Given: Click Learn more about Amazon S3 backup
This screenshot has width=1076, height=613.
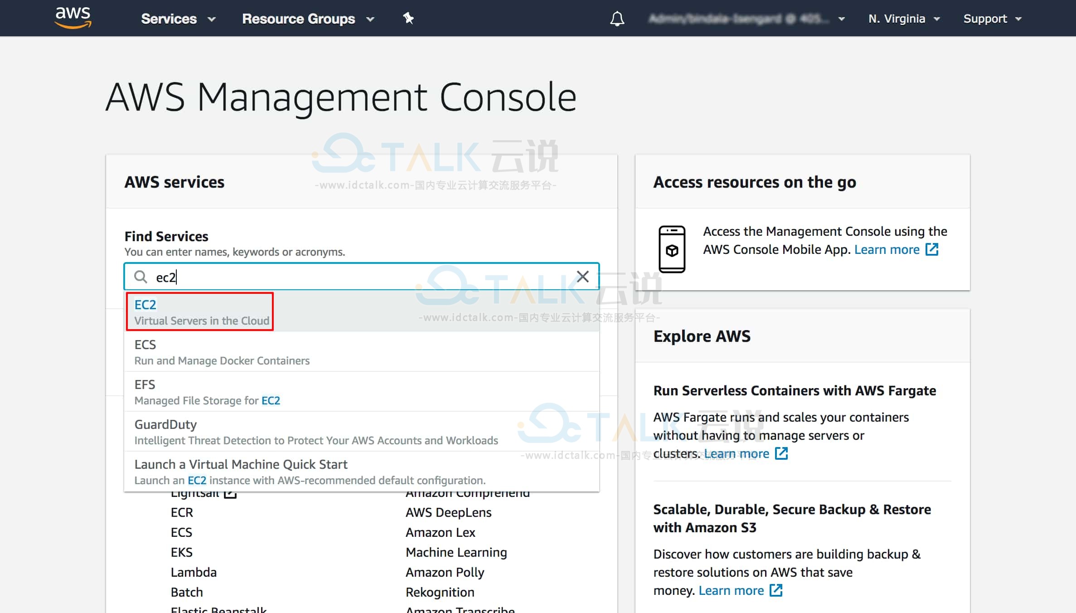Looking at the screenshot, I should 731,590.
